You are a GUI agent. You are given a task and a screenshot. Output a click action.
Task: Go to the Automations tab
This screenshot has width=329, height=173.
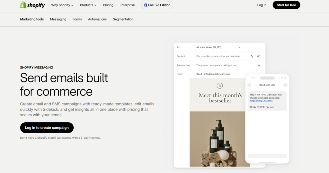click(x=97, y=19)
